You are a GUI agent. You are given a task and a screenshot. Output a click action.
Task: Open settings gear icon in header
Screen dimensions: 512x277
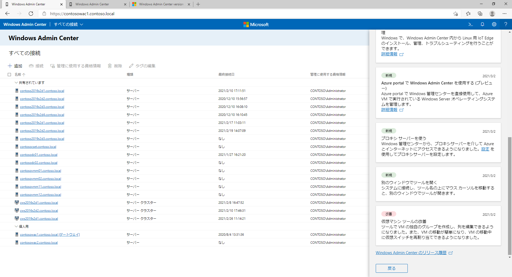tap(494, 24)
